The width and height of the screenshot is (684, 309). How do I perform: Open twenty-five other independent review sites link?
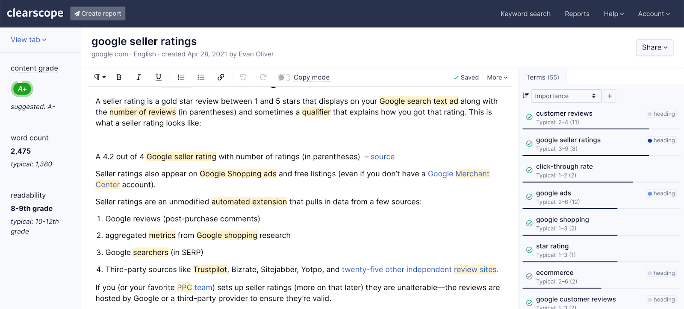click(x=420, y=270)
